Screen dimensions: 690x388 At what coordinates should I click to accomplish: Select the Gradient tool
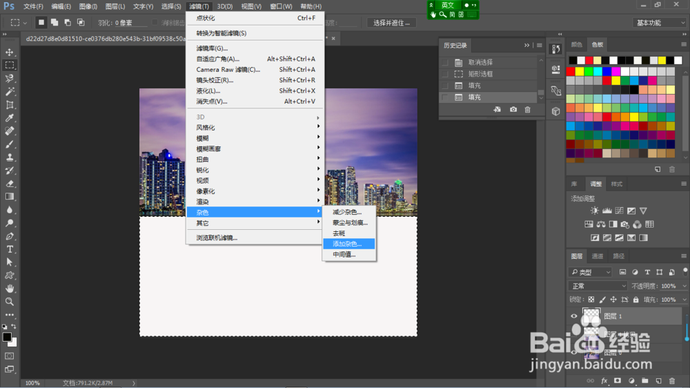click(x=9, y=197)
